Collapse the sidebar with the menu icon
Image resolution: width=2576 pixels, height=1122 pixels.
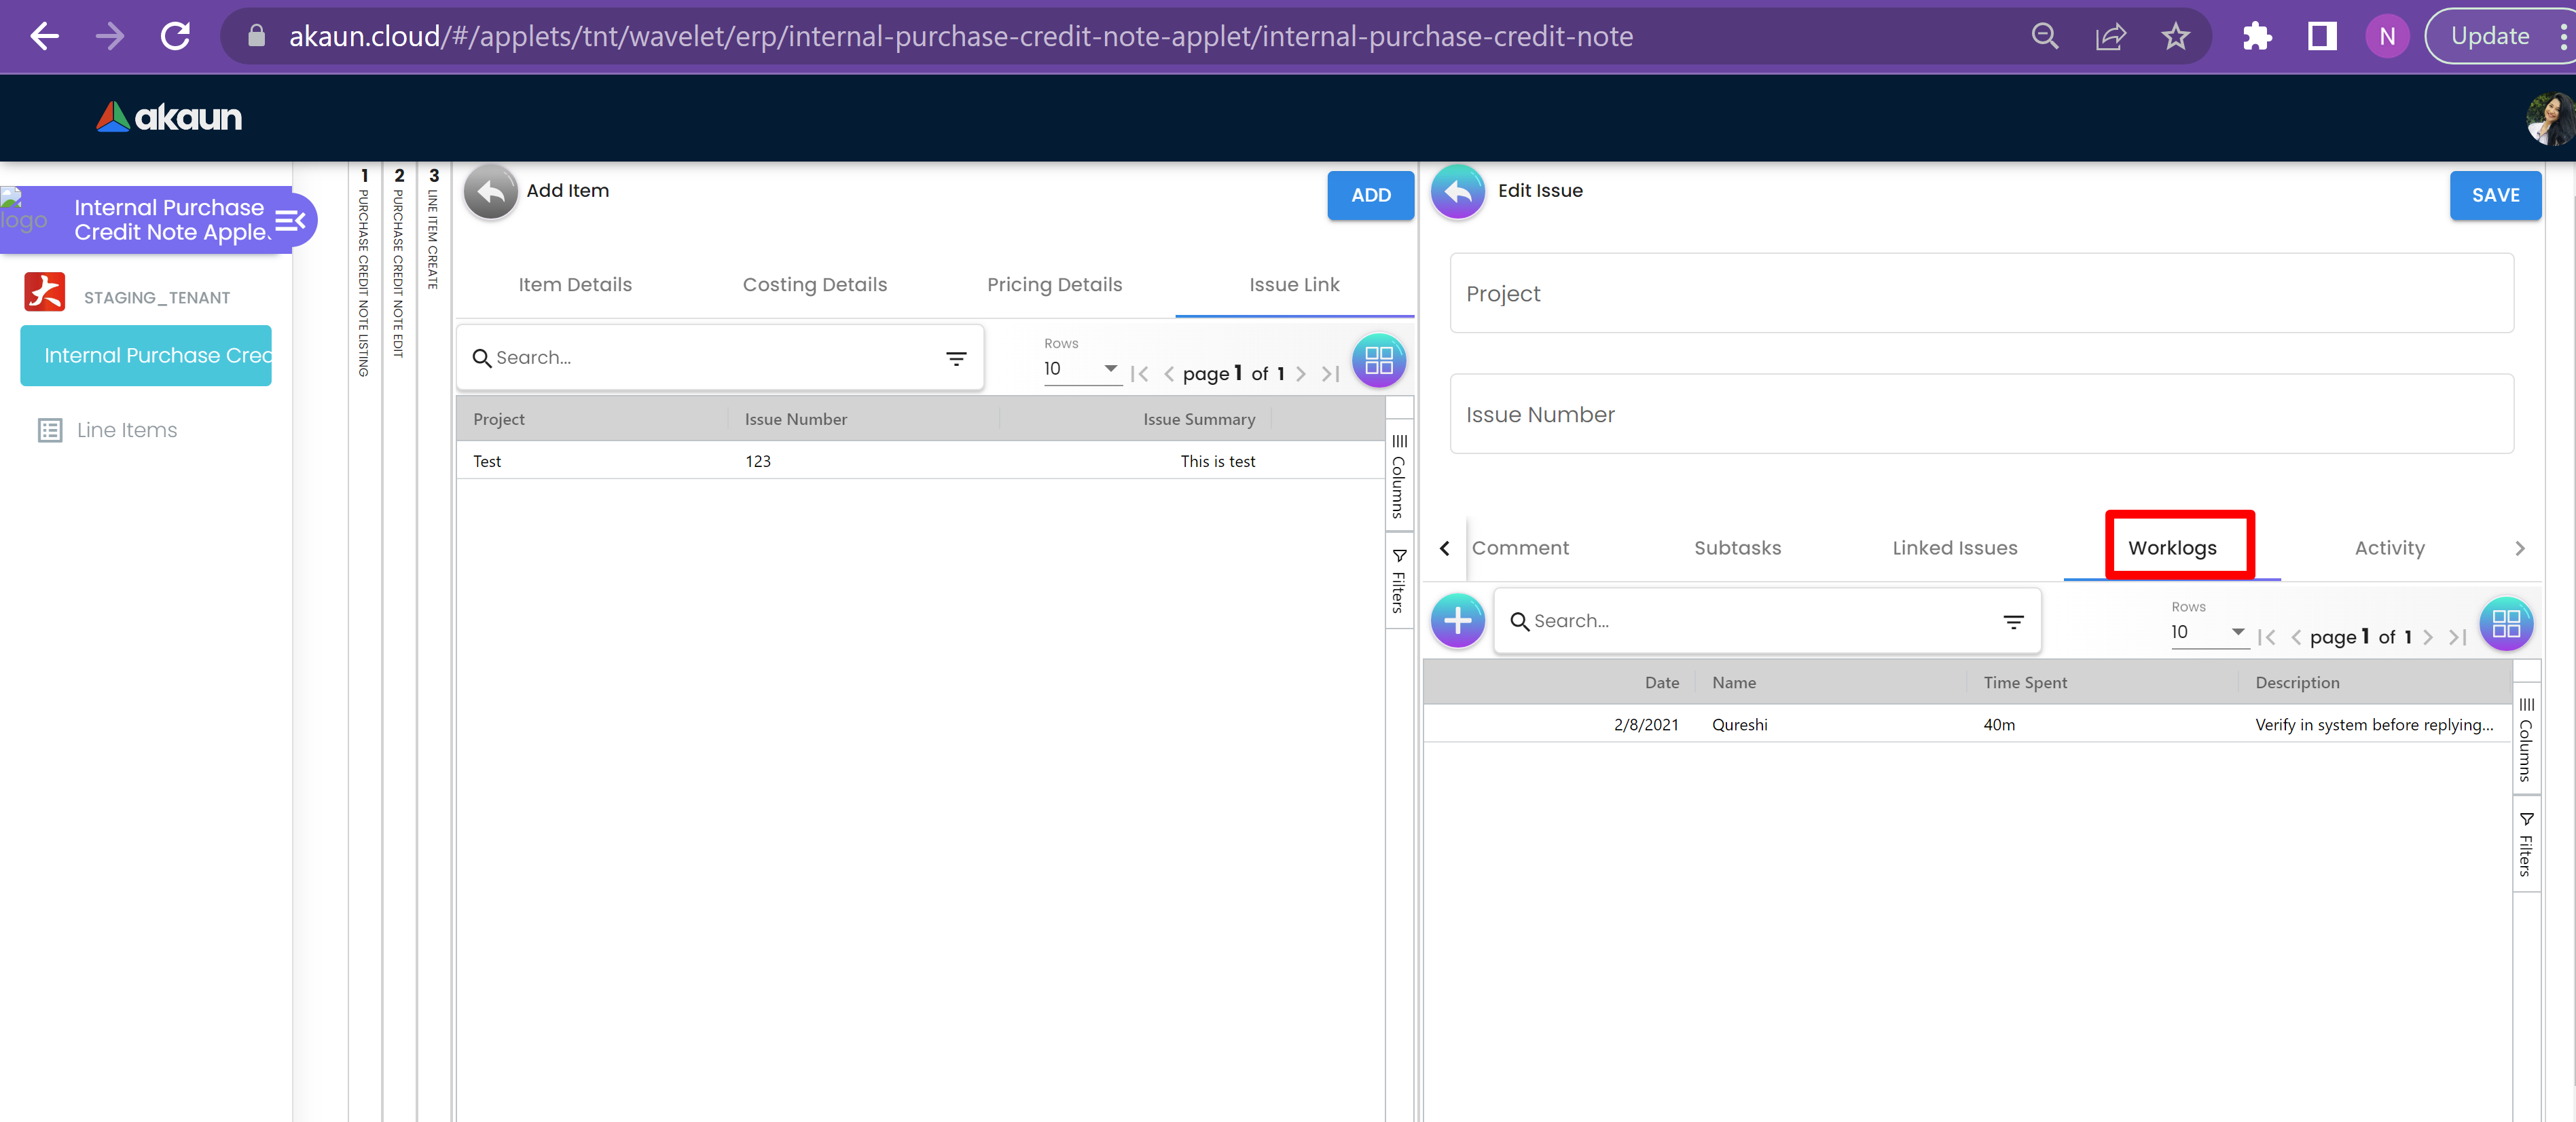pos(290,220)
